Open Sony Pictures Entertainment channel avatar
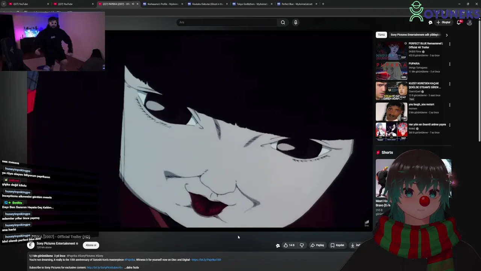Screen dimensions: 481x271 (31, 245)
